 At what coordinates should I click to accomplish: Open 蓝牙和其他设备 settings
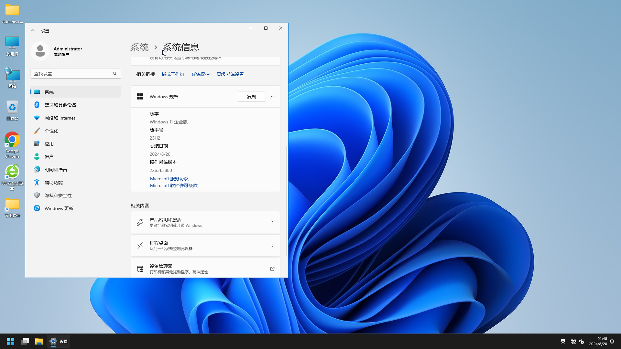[76, 105]
